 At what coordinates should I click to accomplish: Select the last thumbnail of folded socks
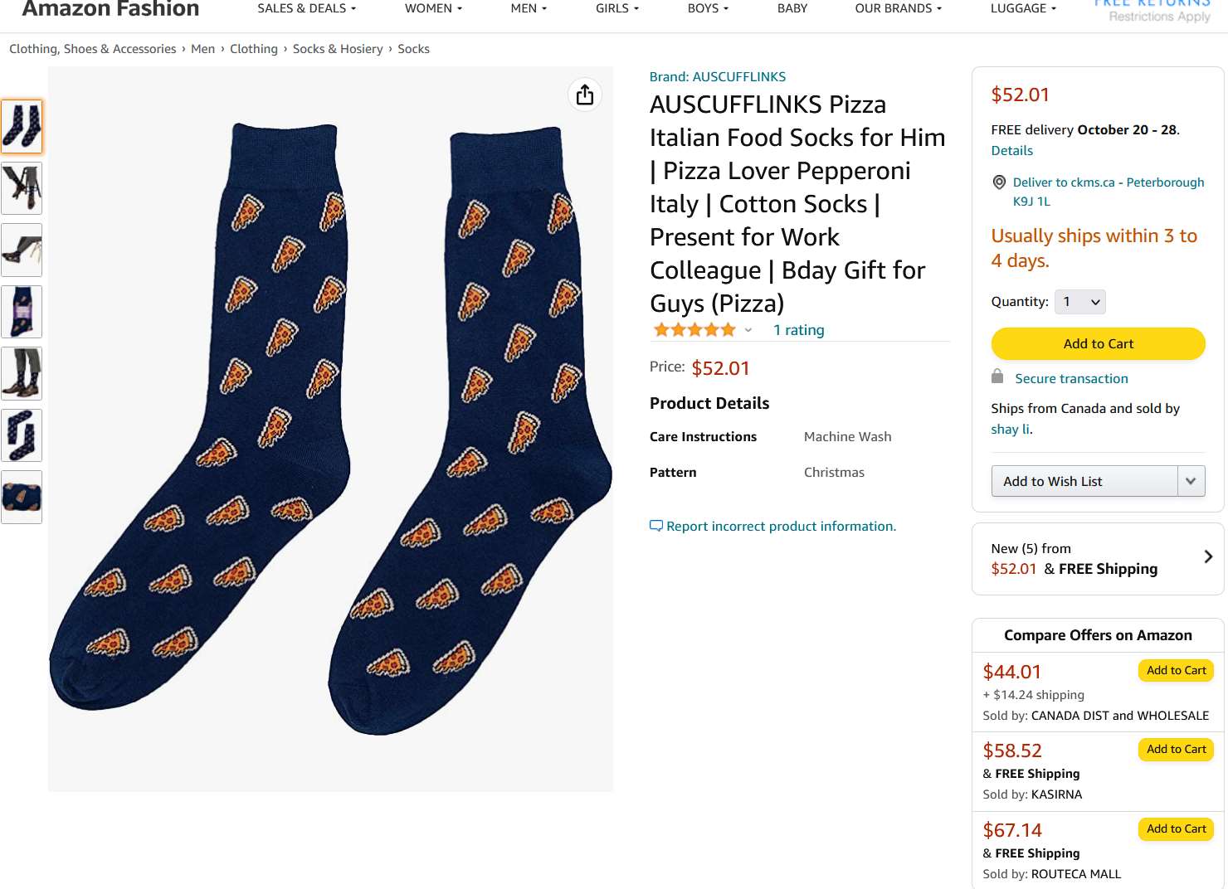pyautogui.click(x=22, y=497)
